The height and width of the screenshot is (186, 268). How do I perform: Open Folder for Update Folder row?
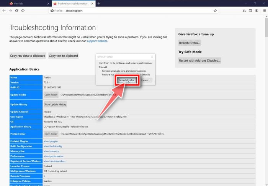51,95
